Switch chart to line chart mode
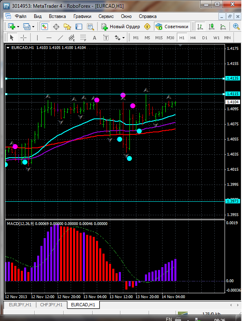 [223, 27]
